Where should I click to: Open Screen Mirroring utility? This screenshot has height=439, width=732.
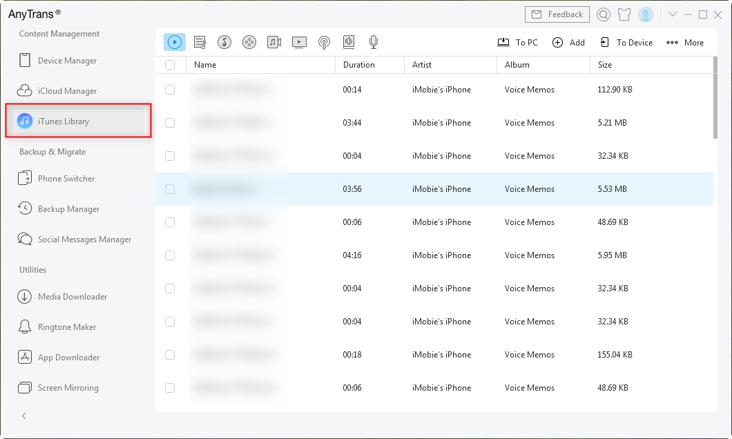[58, 388]
